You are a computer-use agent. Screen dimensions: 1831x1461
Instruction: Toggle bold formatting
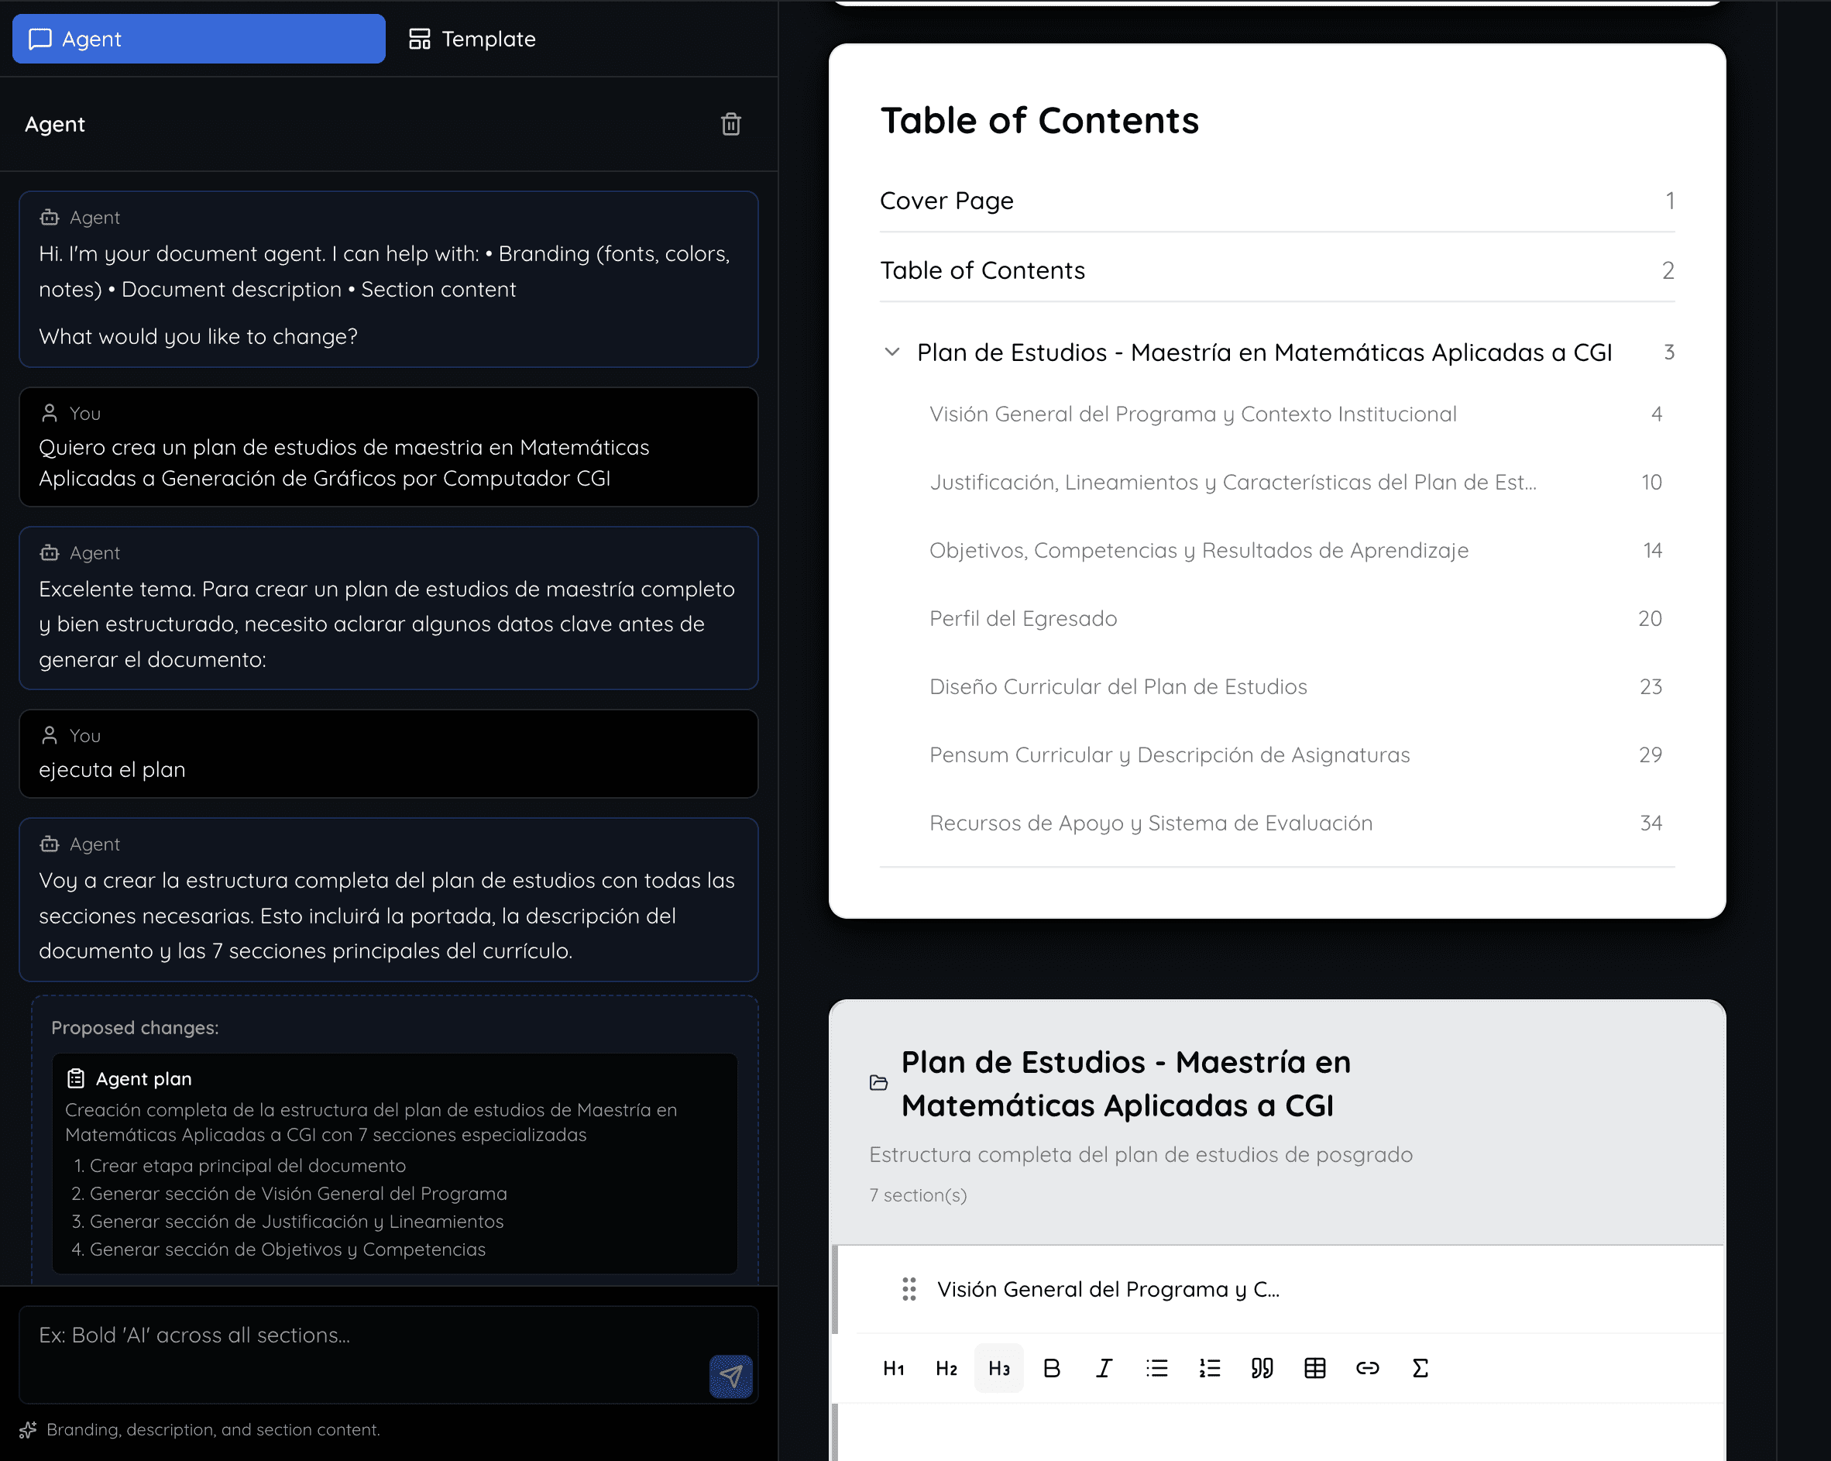tap(1051, 1368)
